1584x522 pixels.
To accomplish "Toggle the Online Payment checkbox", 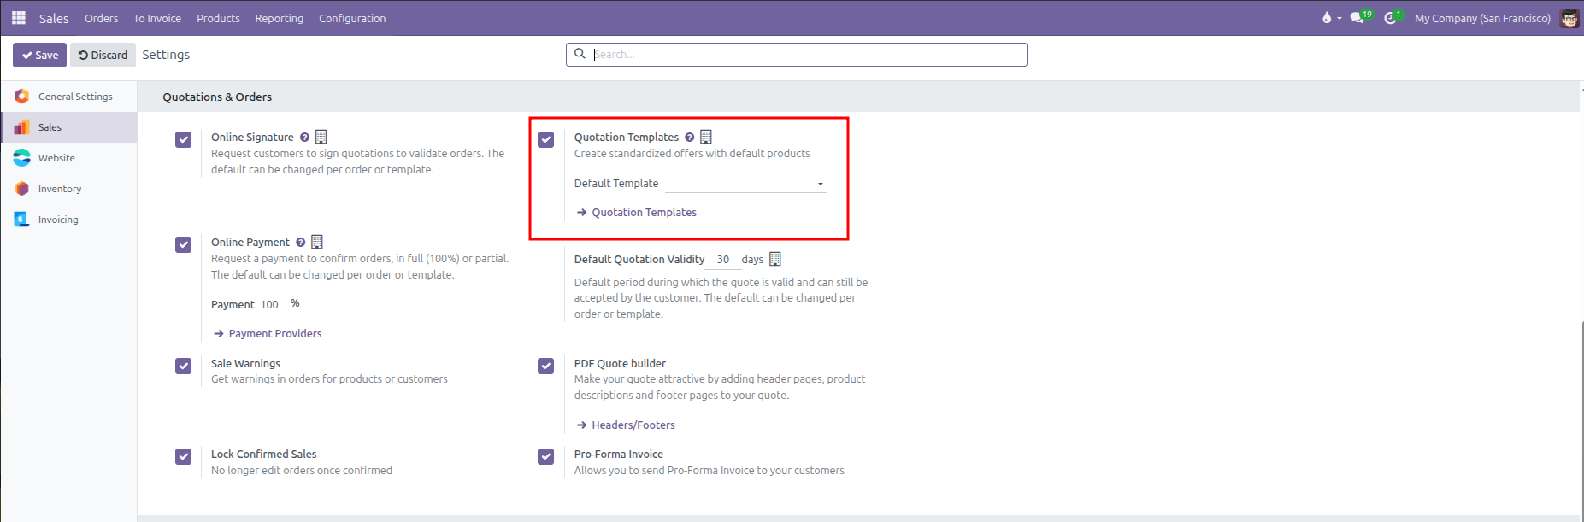I will [x=183, y=244].
